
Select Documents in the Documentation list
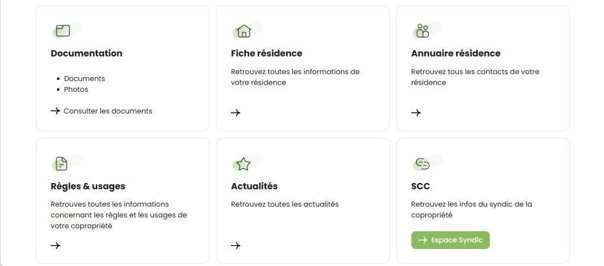click(x=84, y=78)
